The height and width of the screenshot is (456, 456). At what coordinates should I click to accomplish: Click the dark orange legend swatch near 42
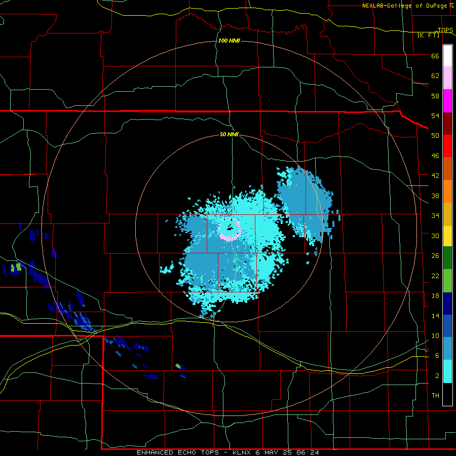pos(447,168)
